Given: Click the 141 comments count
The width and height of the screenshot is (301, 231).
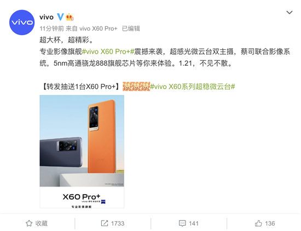Looking at the screenshot, I should click(194, 223).
